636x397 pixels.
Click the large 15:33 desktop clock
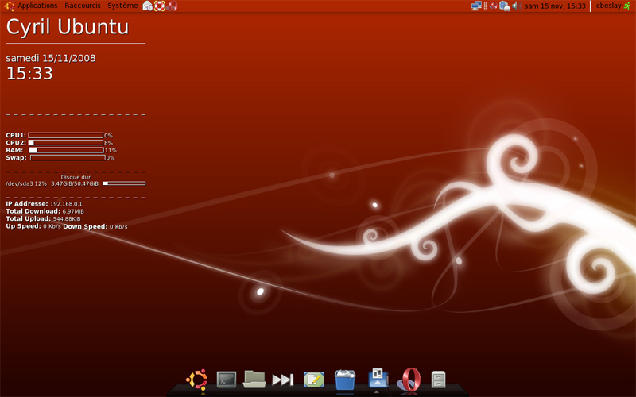tap(29, 74)
